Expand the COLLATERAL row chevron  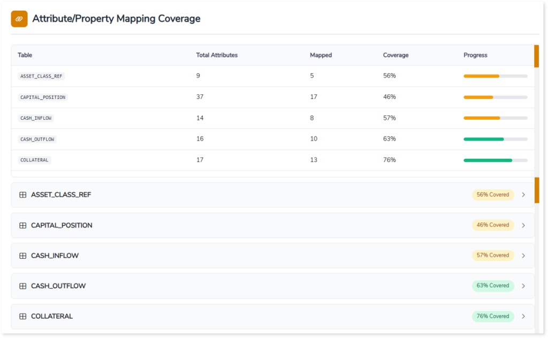(523, 317)
